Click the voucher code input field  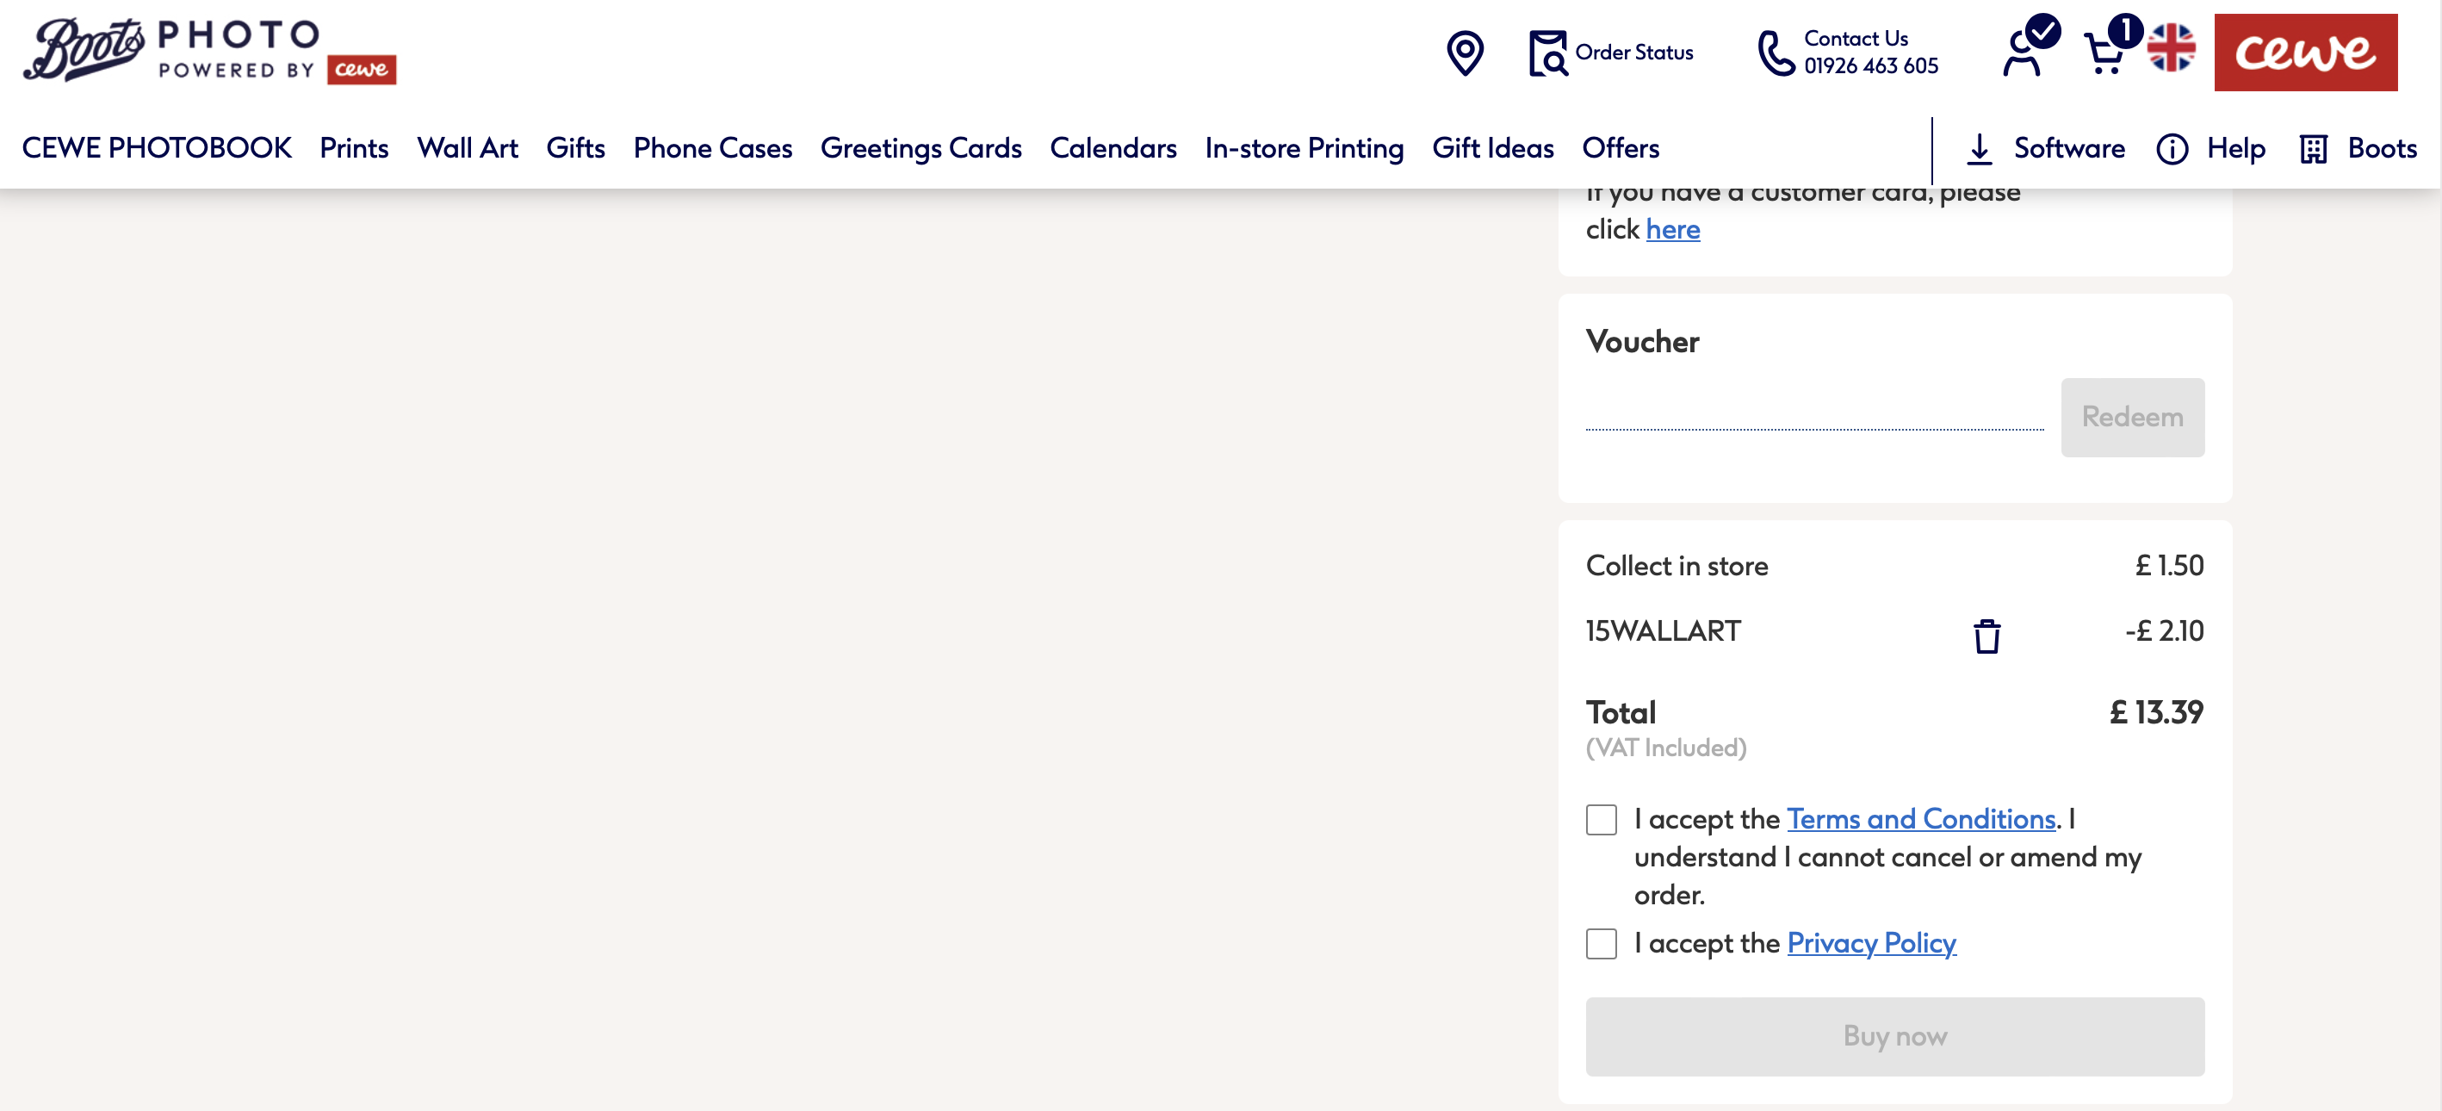pos(1813,415)
